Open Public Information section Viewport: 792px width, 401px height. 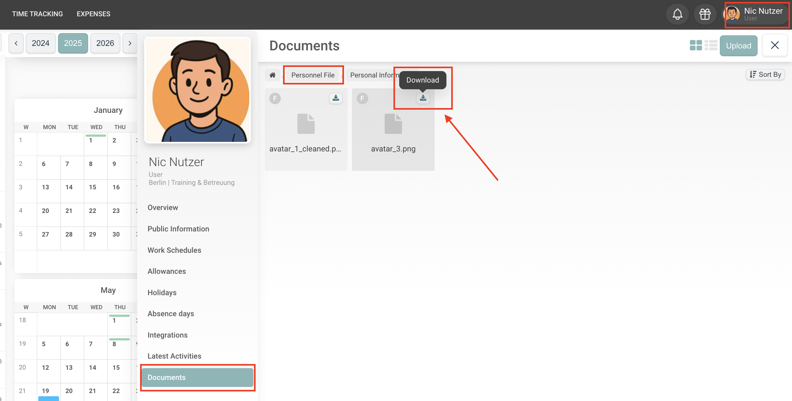(198, 229)
